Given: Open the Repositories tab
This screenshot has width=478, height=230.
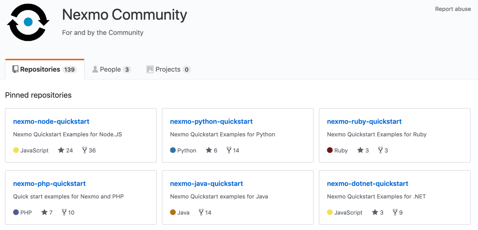Looking at the screenshot, I should click(45, 69).
